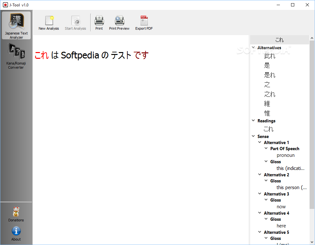Collapse the Gloss node under Alternative 1
The height and width of the screenshot is (245, 315).
click(x=266, y=161)
